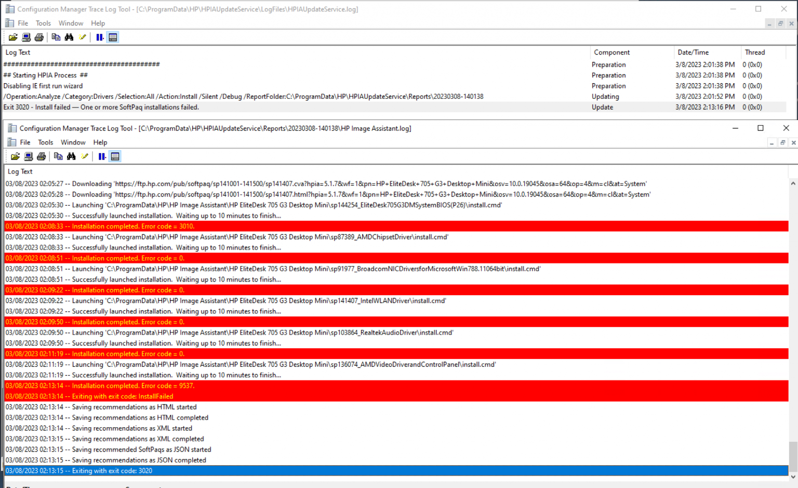Viewport: 798px width, 488px height.
Task: Toggle the detail view in the bottom toolbar
Action: click(115, 156)
